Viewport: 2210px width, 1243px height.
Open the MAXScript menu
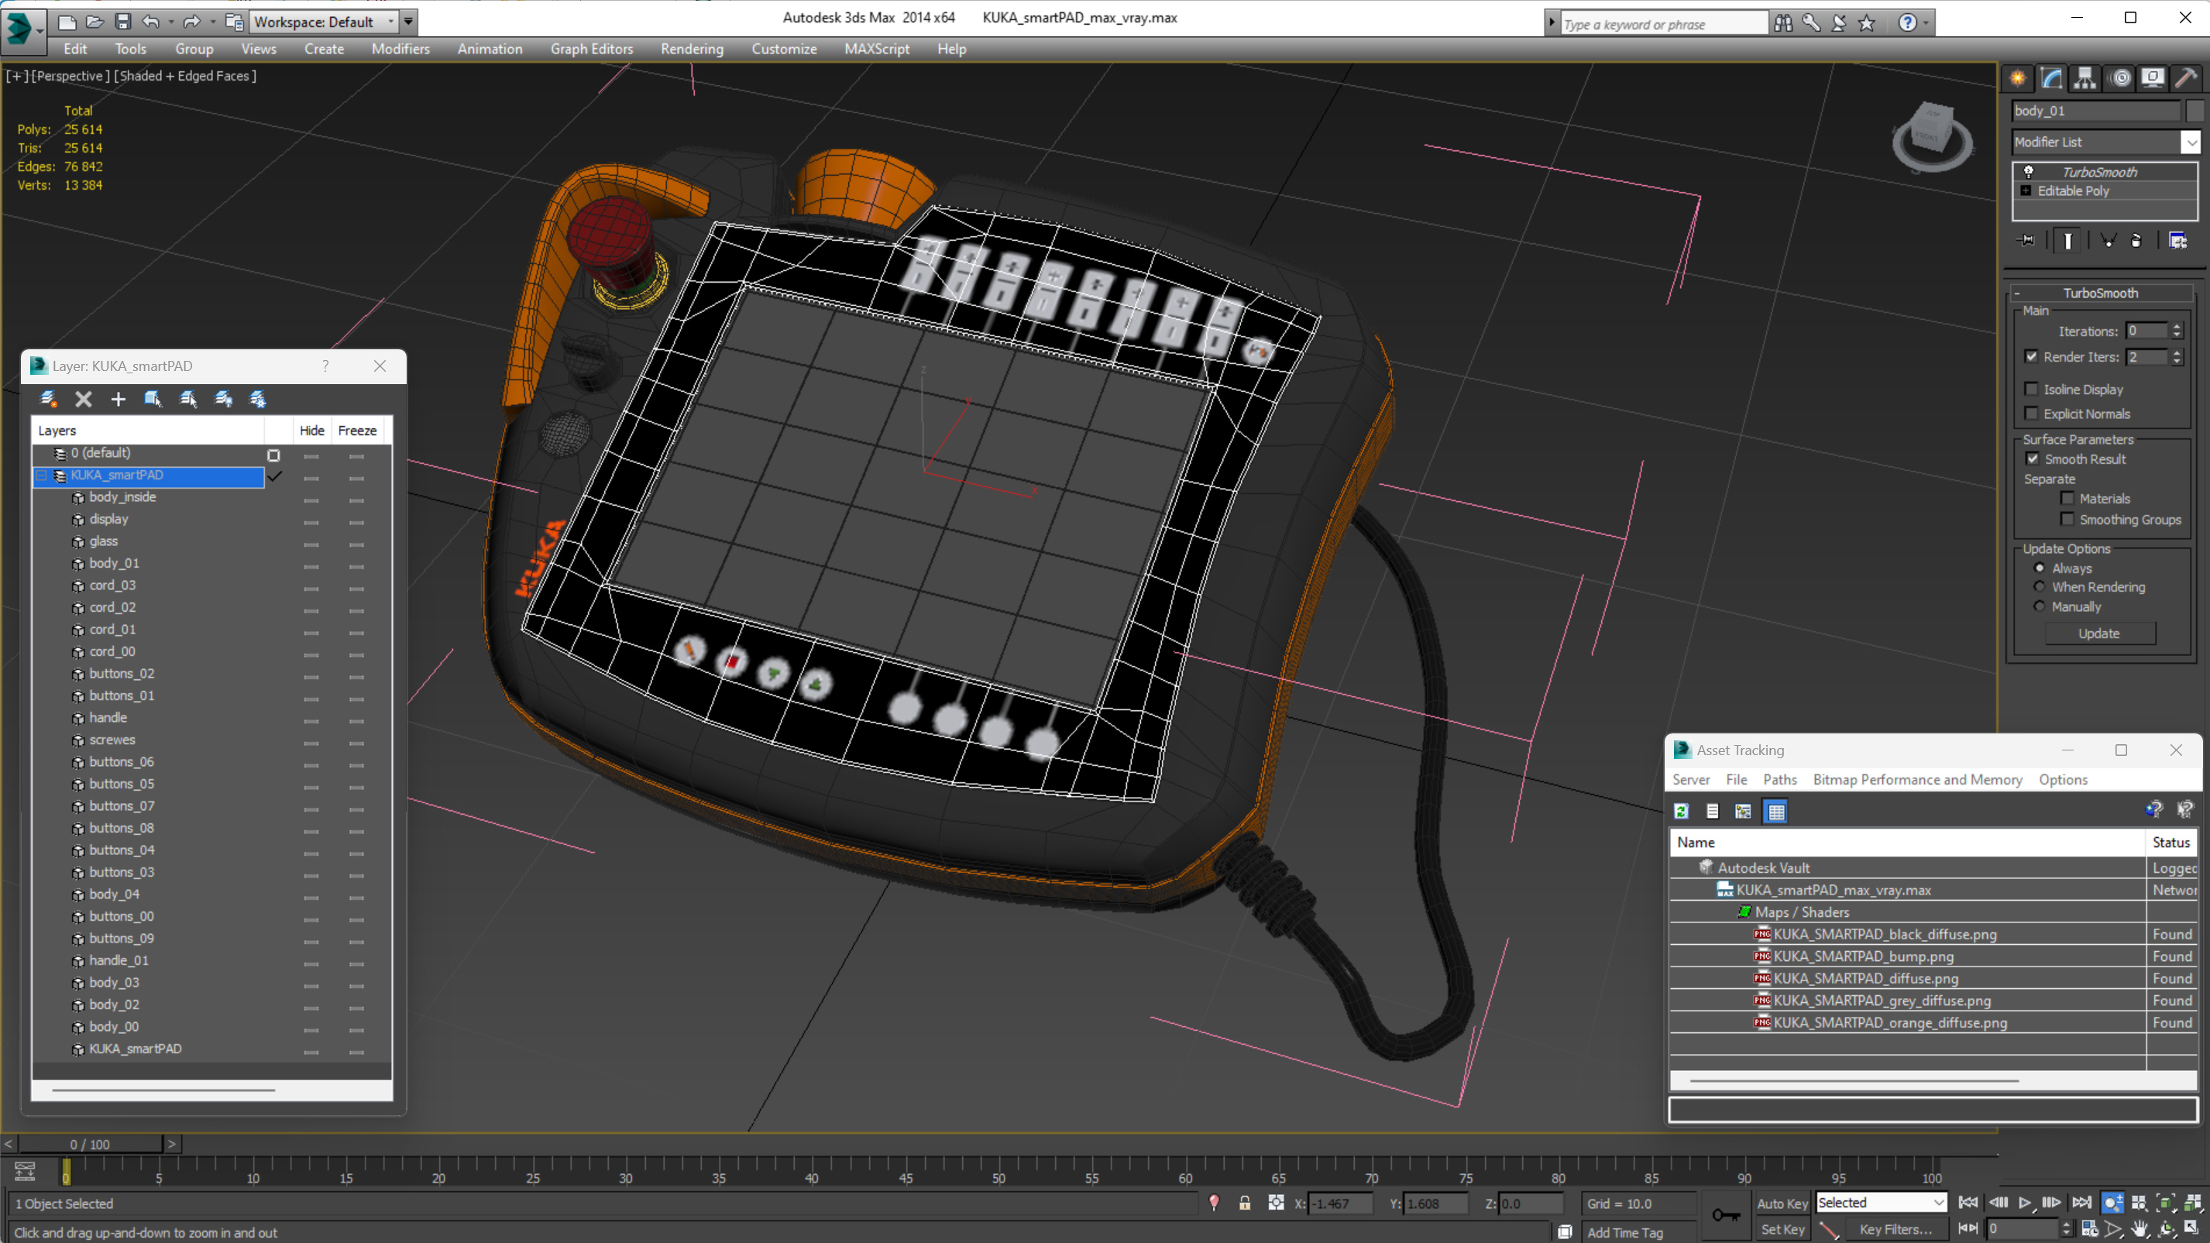(877, 49)
